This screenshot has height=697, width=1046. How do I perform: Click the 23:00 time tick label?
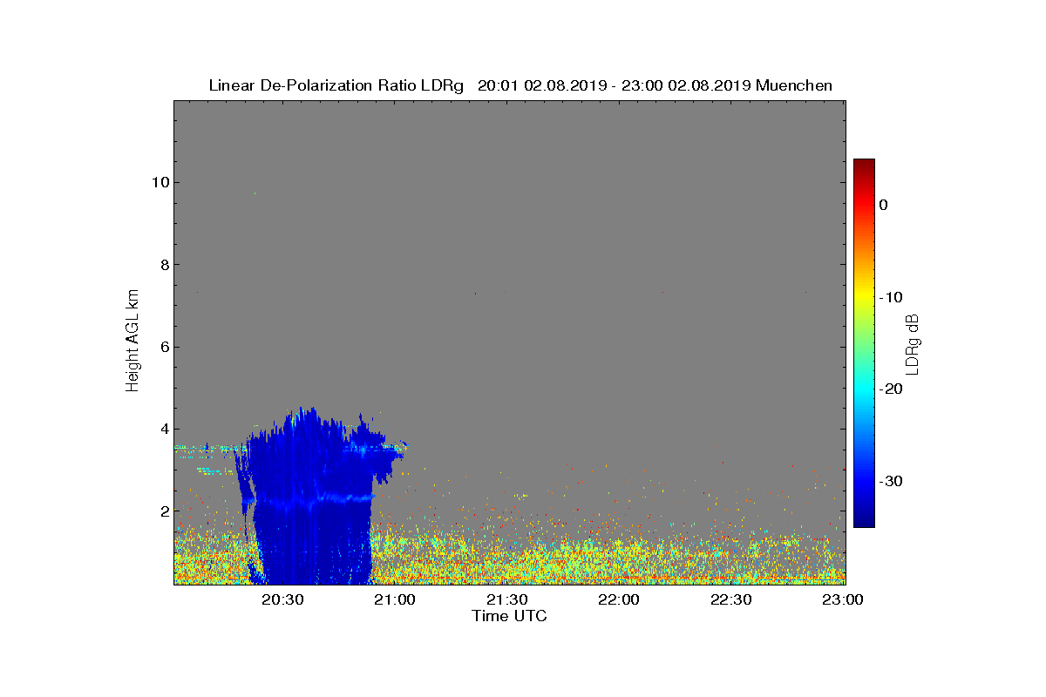coord(843,599)
